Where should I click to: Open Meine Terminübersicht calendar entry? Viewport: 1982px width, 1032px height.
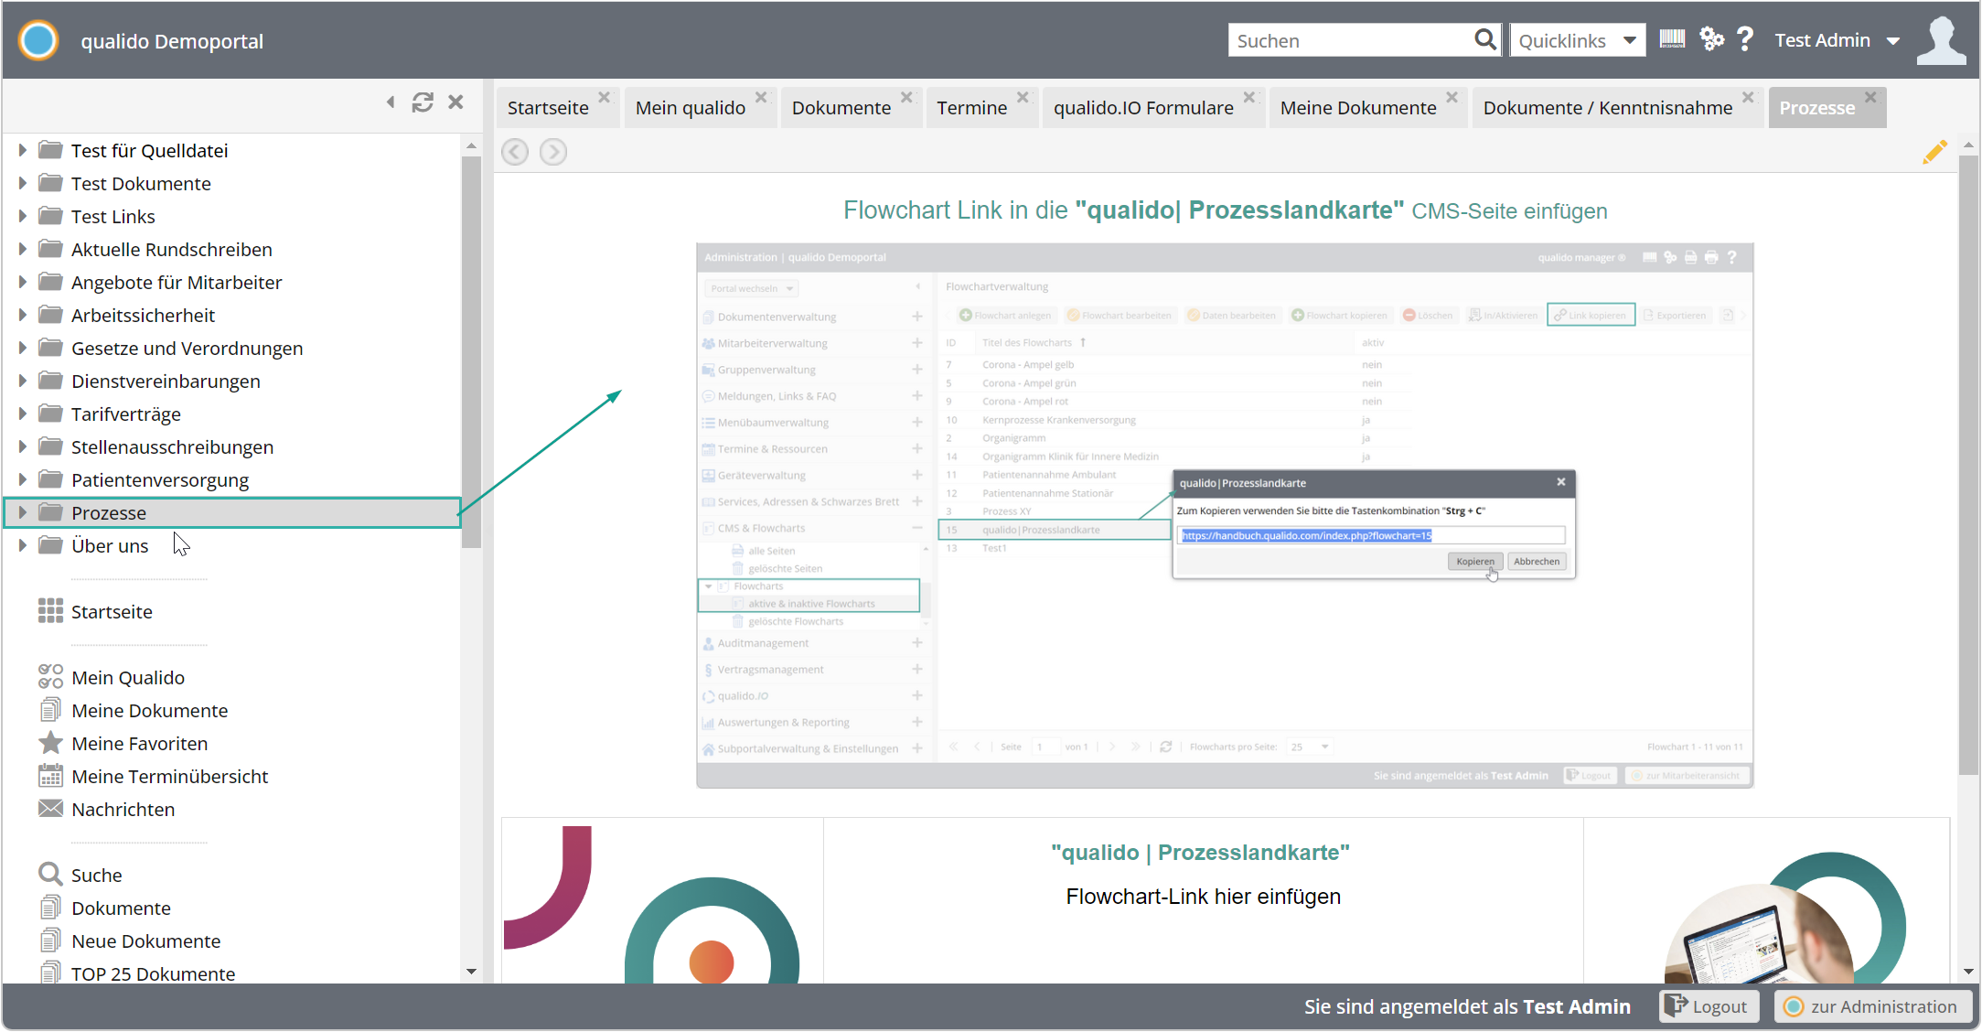153,776
